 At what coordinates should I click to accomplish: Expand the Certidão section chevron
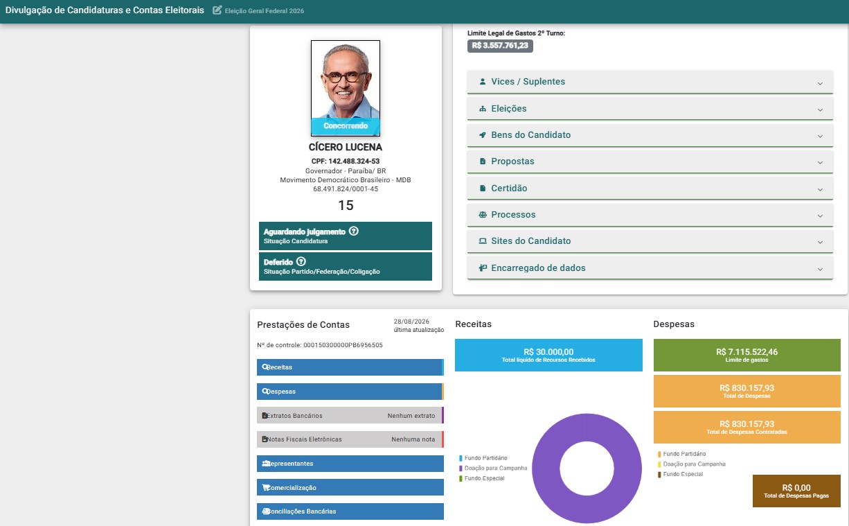[x=820, y=189]
